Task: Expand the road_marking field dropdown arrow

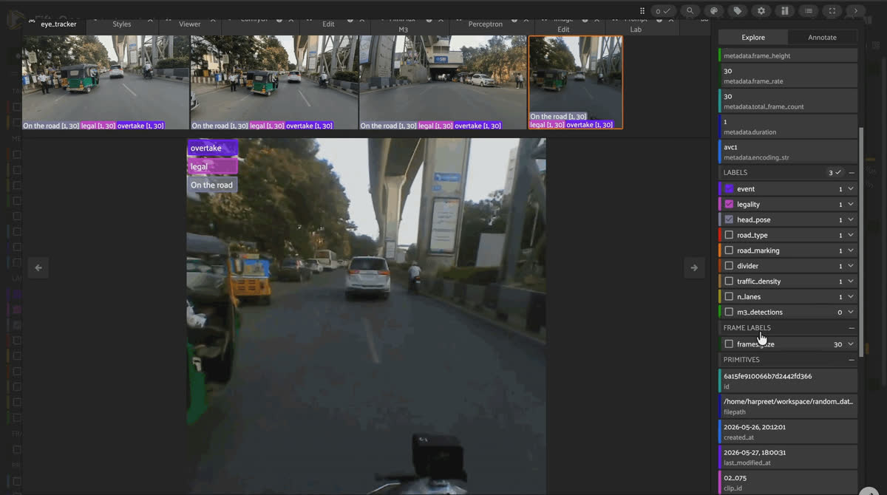Action: pyautogui.click(x=851, y=250)
